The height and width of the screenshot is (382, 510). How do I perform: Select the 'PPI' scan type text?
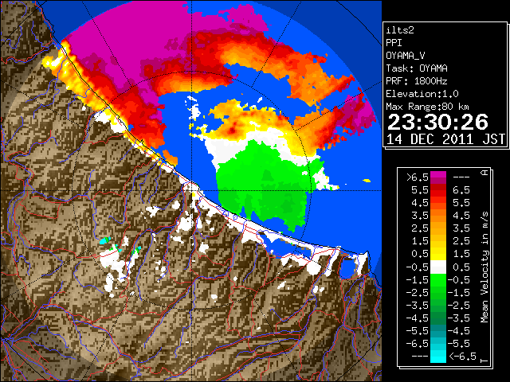394,43
